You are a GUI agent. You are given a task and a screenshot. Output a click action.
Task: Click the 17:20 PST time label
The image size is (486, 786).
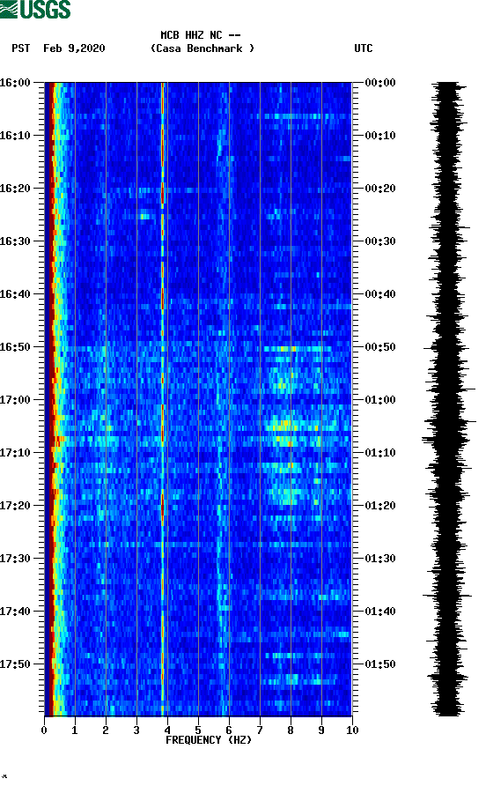(15, 505)
